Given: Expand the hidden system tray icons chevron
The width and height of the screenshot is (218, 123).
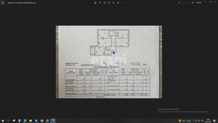Looking at the screenshot, I should 193,121.
